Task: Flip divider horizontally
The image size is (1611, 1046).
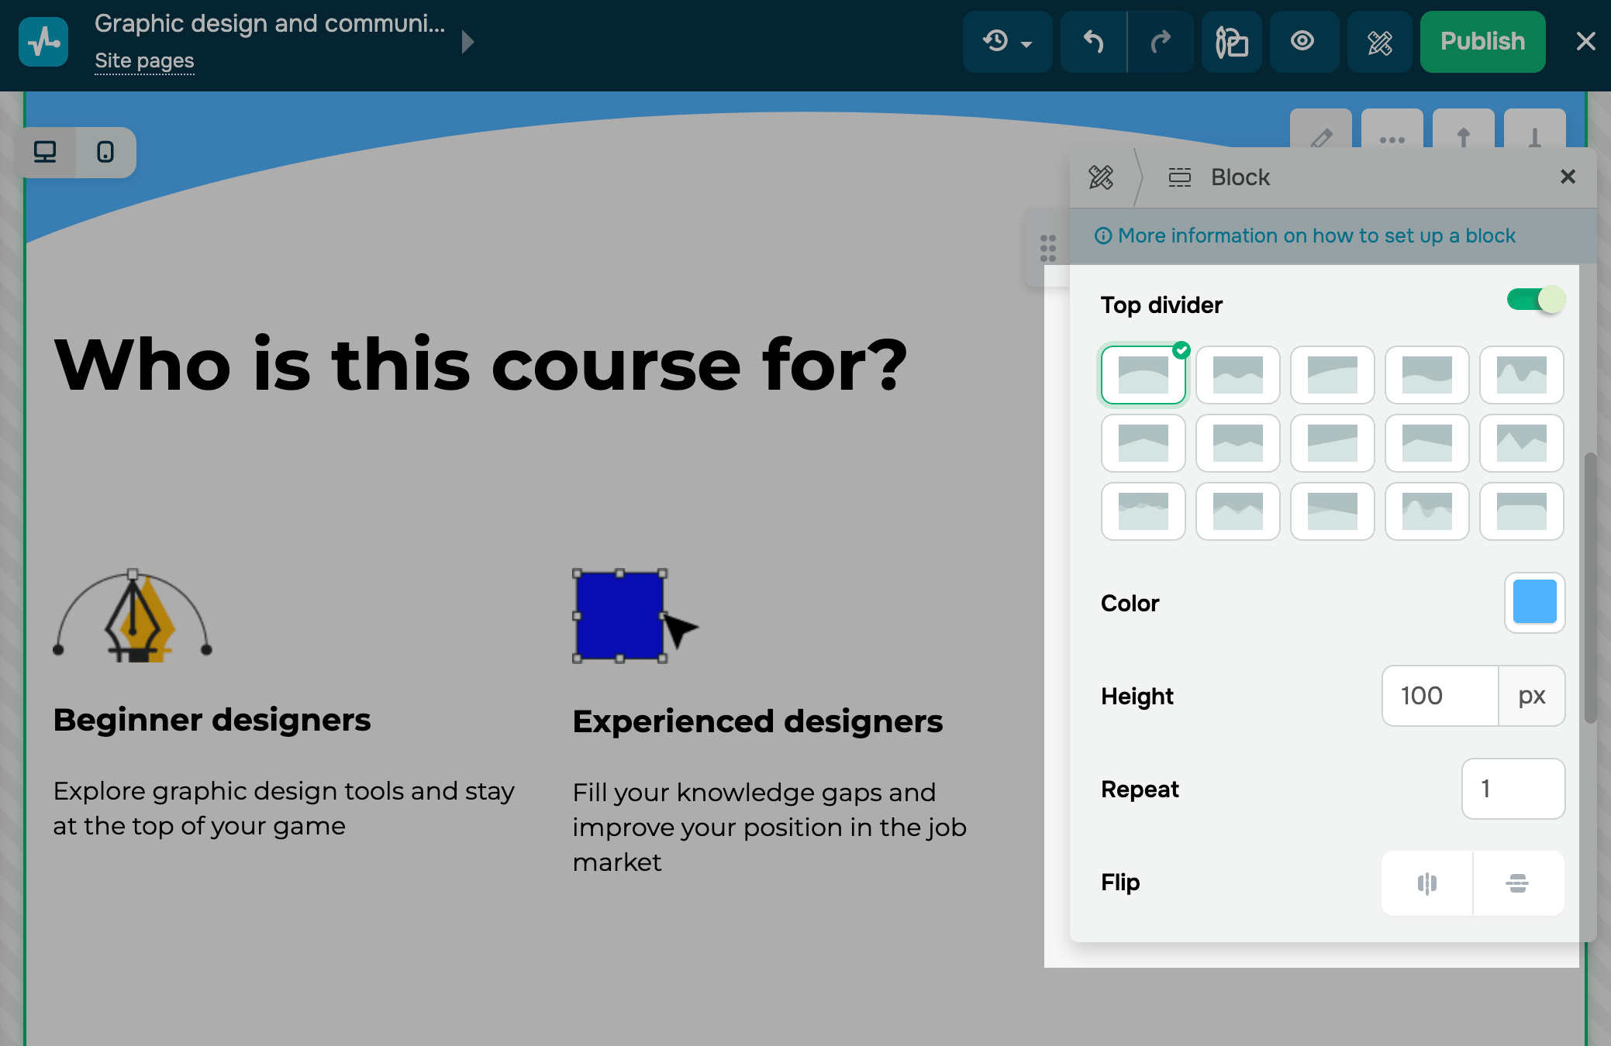Action: 1426,883
